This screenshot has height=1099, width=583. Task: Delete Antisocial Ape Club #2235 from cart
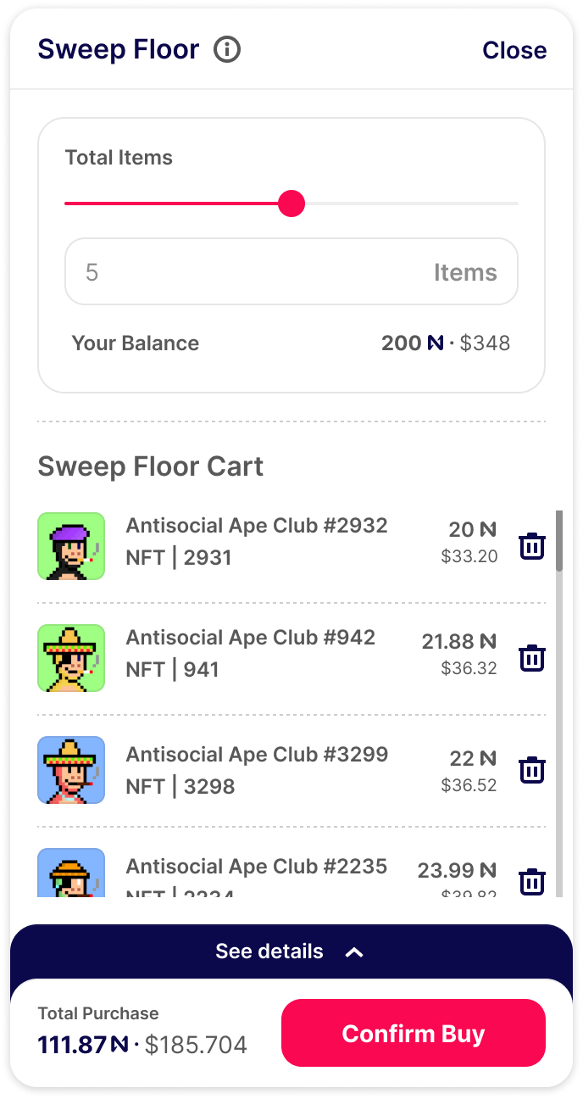(532, 881)
